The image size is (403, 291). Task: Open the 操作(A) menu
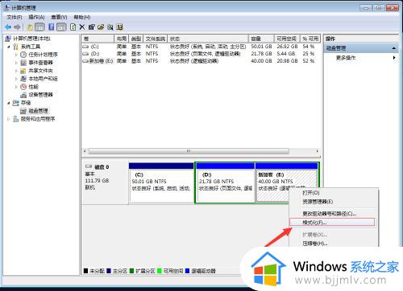pyautogui.click(x=36, y=17)
